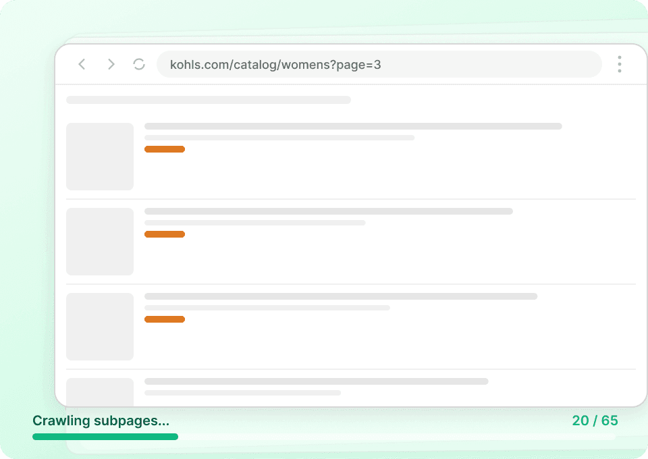Image resolution: width=648 pixels, height=459 pixels.
Task: Select the first product thumbnail placeholder
Action: tap(100, 156)
